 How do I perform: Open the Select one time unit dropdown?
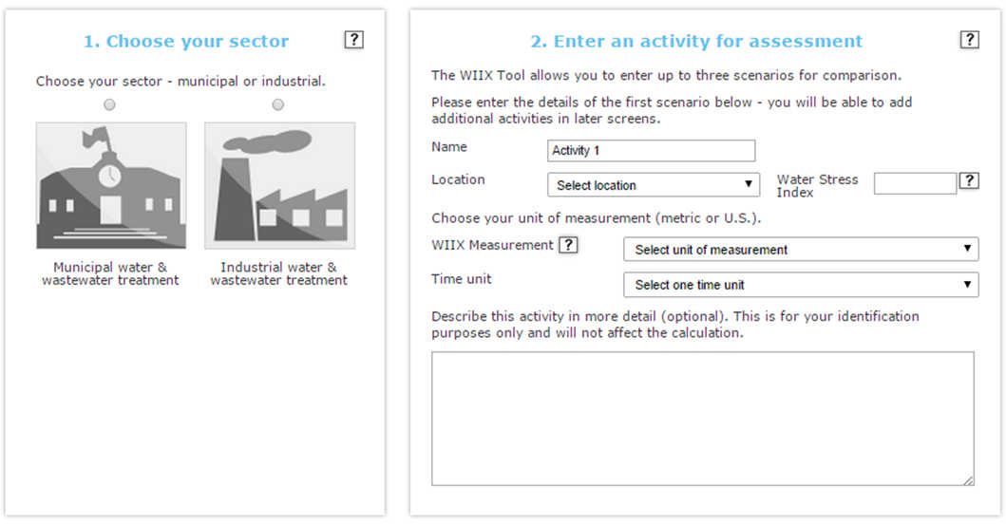pyautogui.click(x=800, y=285)
